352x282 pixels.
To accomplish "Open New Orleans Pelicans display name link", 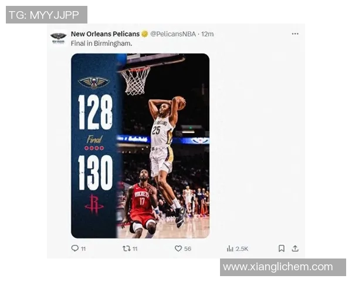I will (105, 34).
